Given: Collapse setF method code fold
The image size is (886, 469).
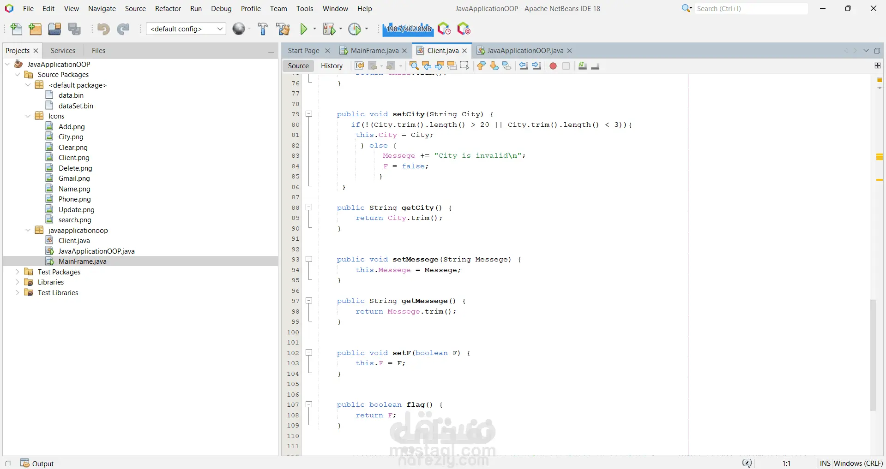Looking at the screenshot, I should coord(309,353).
